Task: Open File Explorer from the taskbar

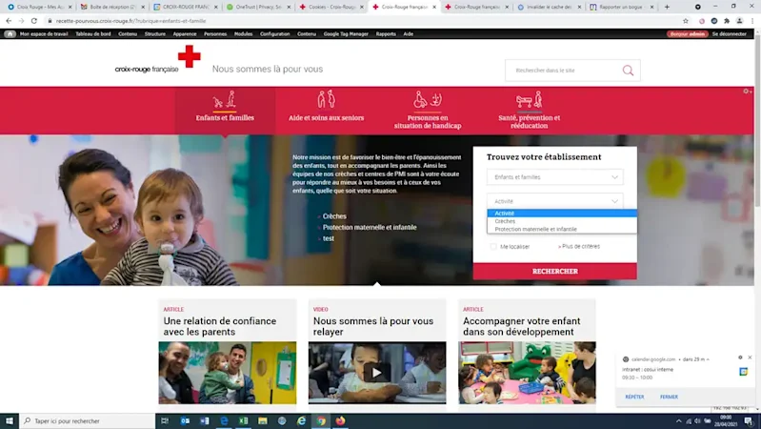Action: 263,420
